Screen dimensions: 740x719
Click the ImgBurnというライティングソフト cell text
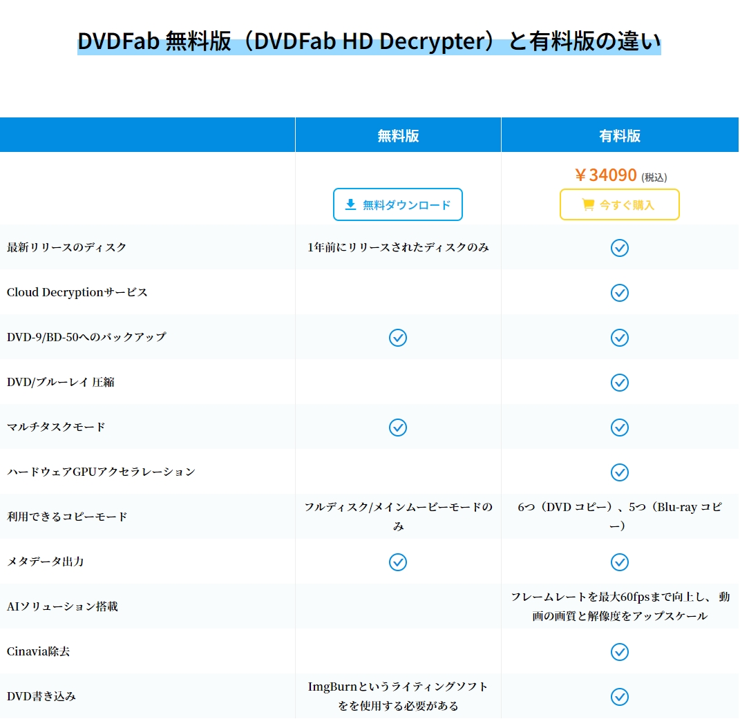tap(398, 696)
